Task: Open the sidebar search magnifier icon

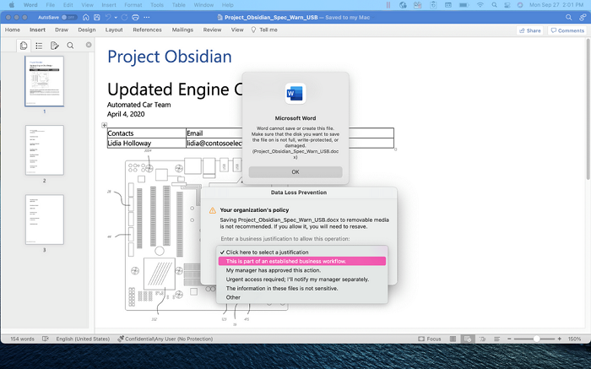Action: 70,46
